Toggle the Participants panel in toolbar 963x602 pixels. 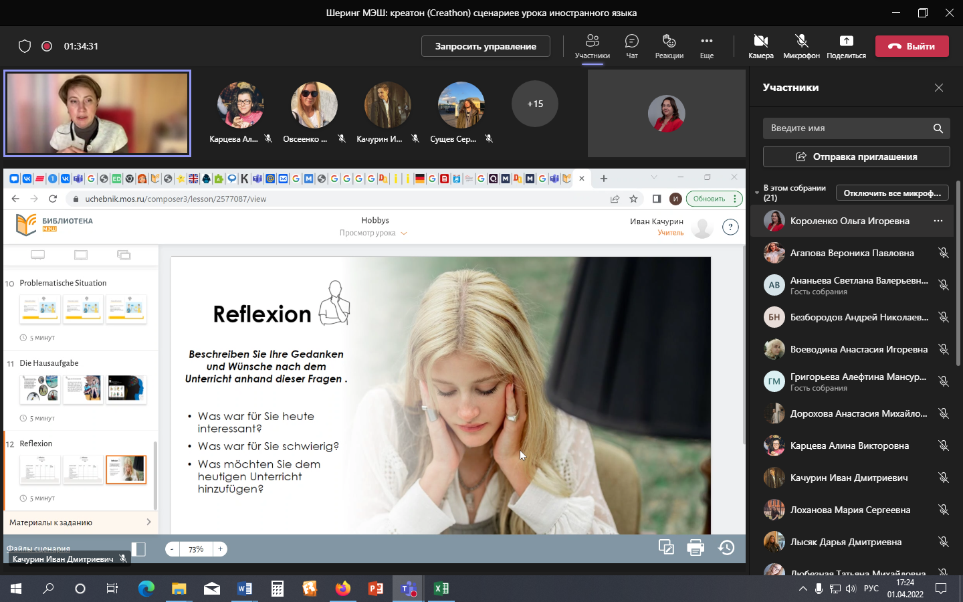click(592, 45)
